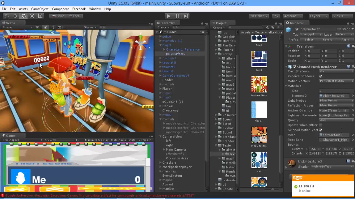Image resolution: width=355 pixels, height=199 pixels.
Task: Enable Update When Offscreen checkbox
Action: pos(321,125)
